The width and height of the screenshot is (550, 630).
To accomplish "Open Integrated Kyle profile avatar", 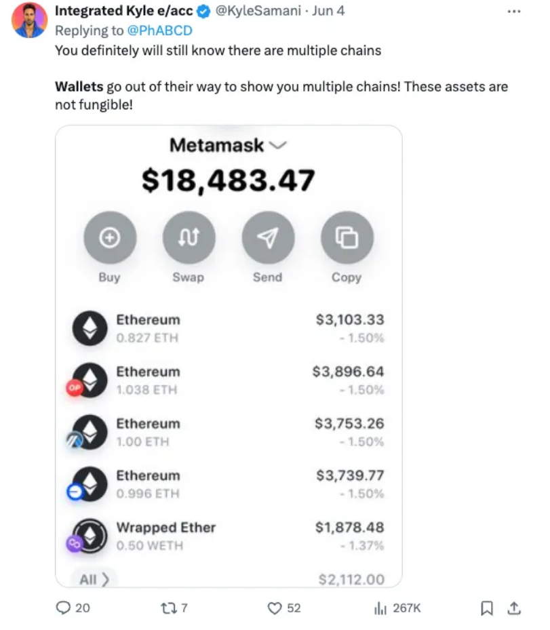I will point(29,20).
